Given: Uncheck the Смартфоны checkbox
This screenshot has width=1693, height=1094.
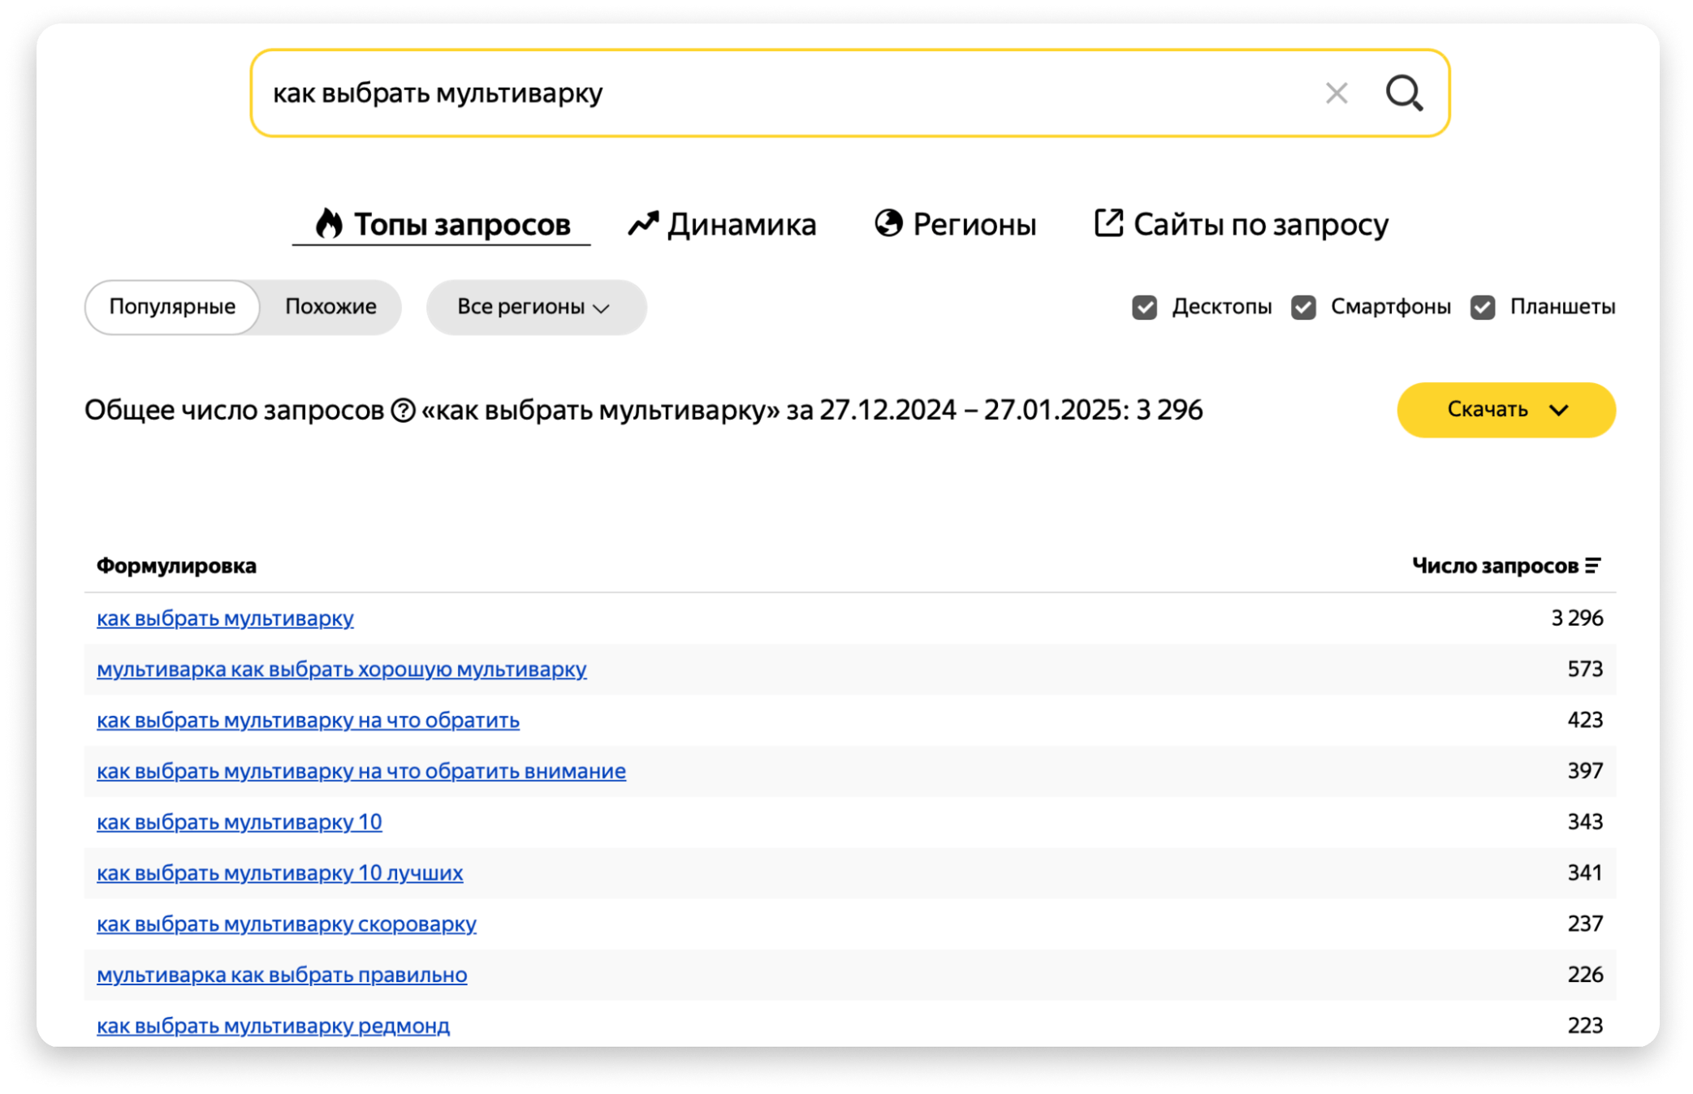Looking at the screenshot, I should click(x=1303, y=308).
